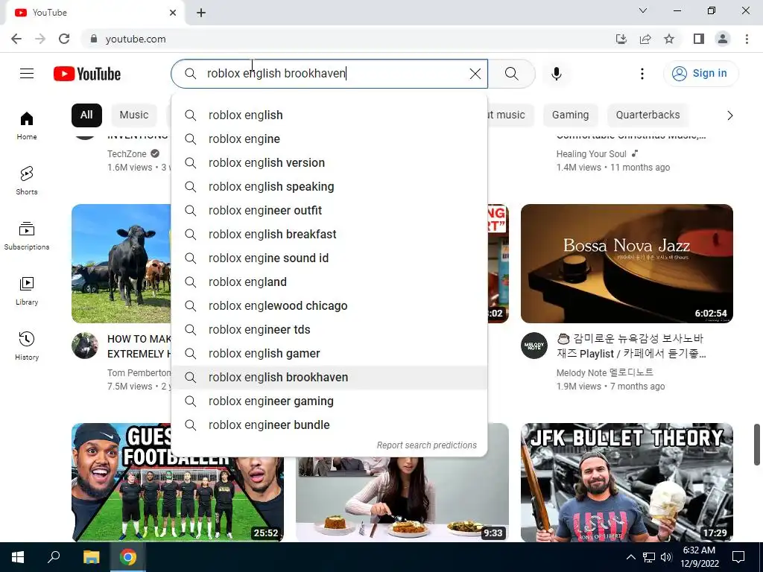Open the volume control in tray

665,557
